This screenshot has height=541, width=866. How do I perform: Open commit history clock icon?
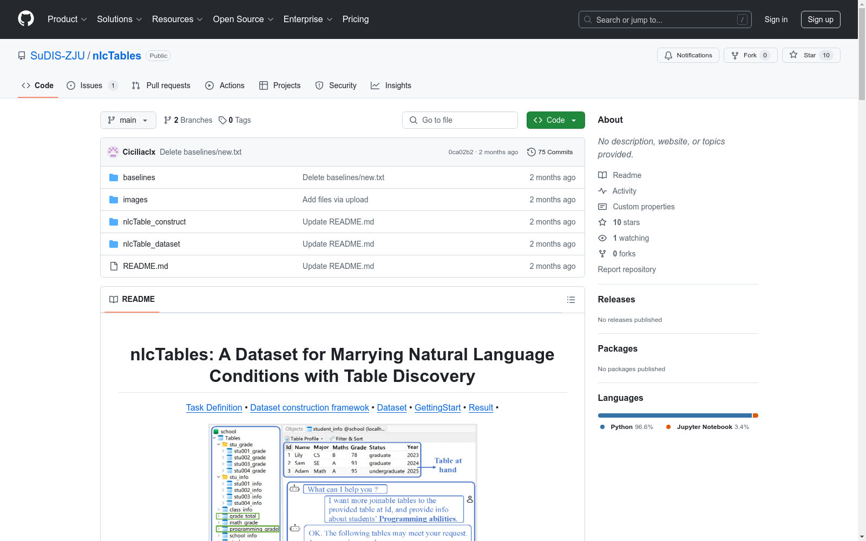532,152
